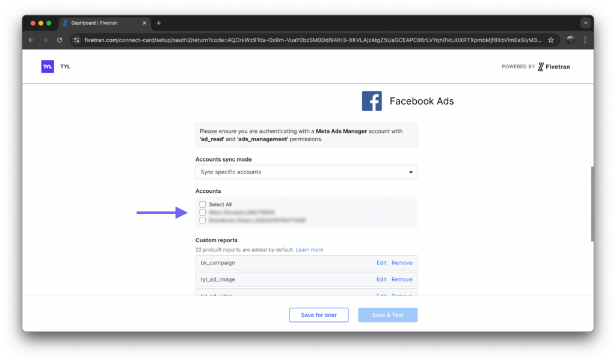Screen dimensions: 616x361
Task: Open the Chrome three-dot menu
Action: pos(585,40)
